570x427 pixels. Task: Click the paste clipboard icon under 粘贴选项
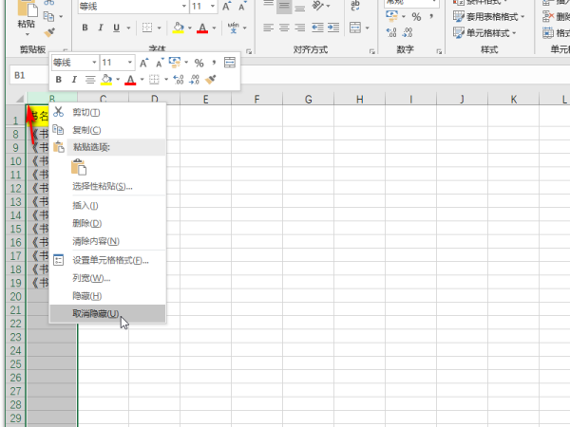pyautogui.click(x=80, y=167)
